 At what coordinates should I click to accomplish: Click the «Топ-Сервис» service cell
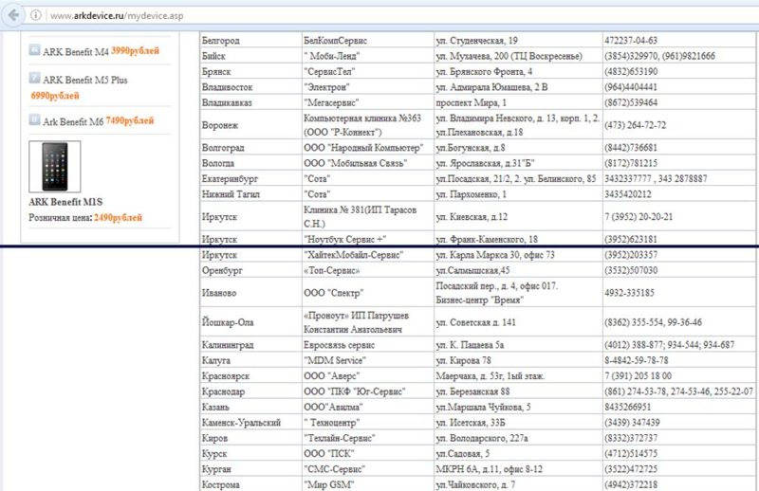[368, 270]
